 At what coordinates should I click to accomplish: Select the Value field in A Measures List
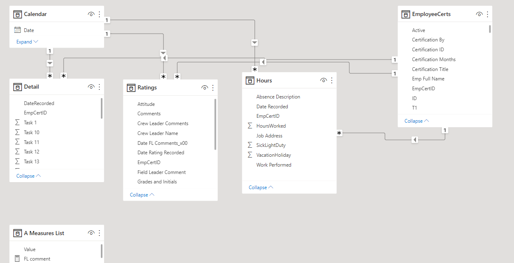point(30,249)
